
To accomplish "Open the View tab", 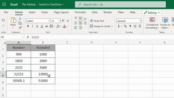I will pos(121,12).
